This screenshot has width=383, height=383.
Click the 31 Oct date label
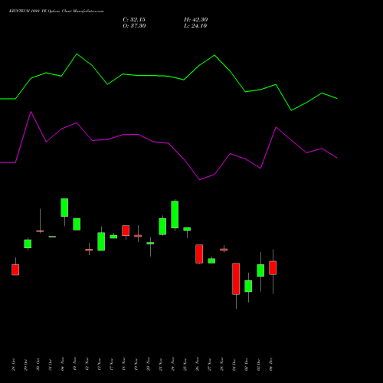pyautogui.click(x=51, y=365)
